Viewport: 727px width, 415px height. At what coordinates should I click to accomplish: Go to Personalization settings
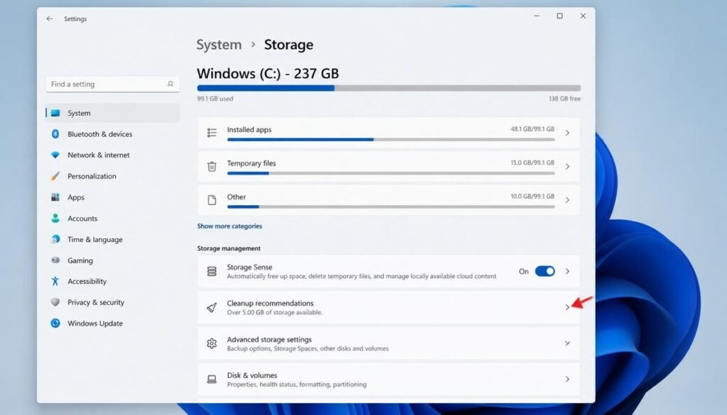click(x=113, y=176)
